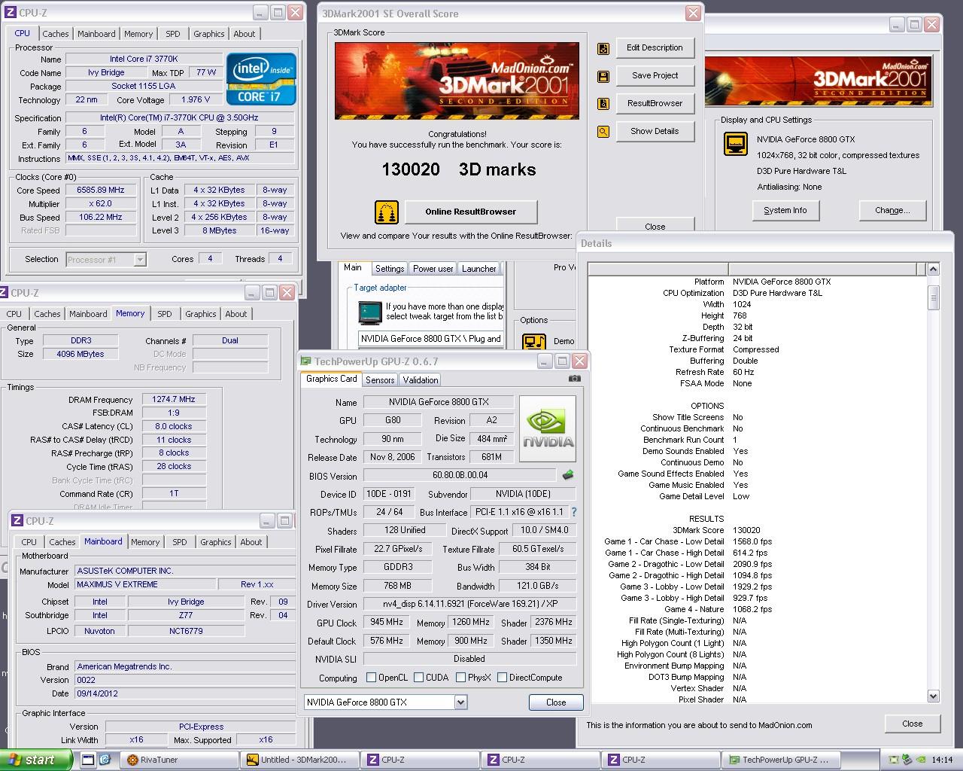Image resolution: width=963 pixels, height=771 pixels.
Task: Click the BIOS save chip icon in GPU-Z
Action: [x=568, y=475]
